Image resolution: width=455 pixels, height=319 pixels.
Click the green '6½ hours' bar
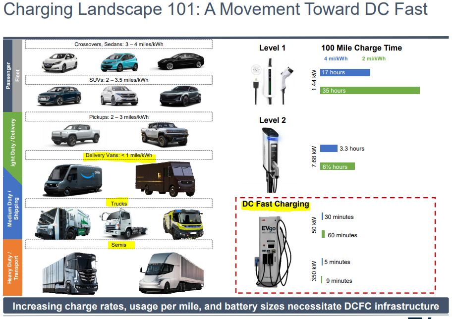pos(337,166)
